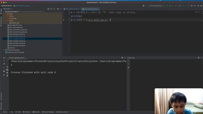
Task: Click the disabled stop button in the toolbar
Action: click(x=176, y=6)
